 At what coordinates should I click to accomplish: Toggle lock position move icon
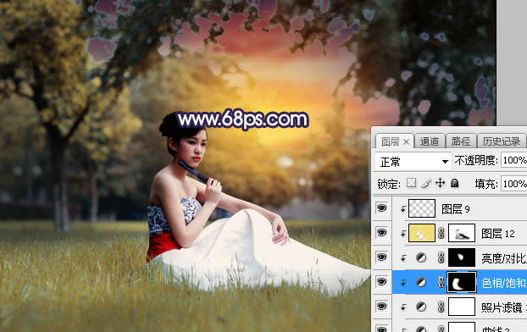tap(440, 183)
